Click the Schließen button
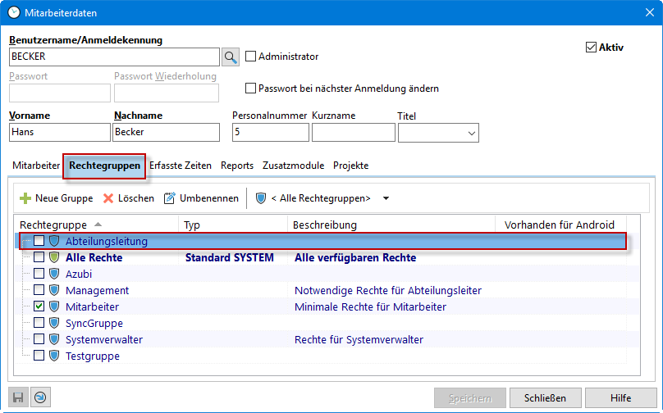 pyautogui.click(x=544, y=398)
